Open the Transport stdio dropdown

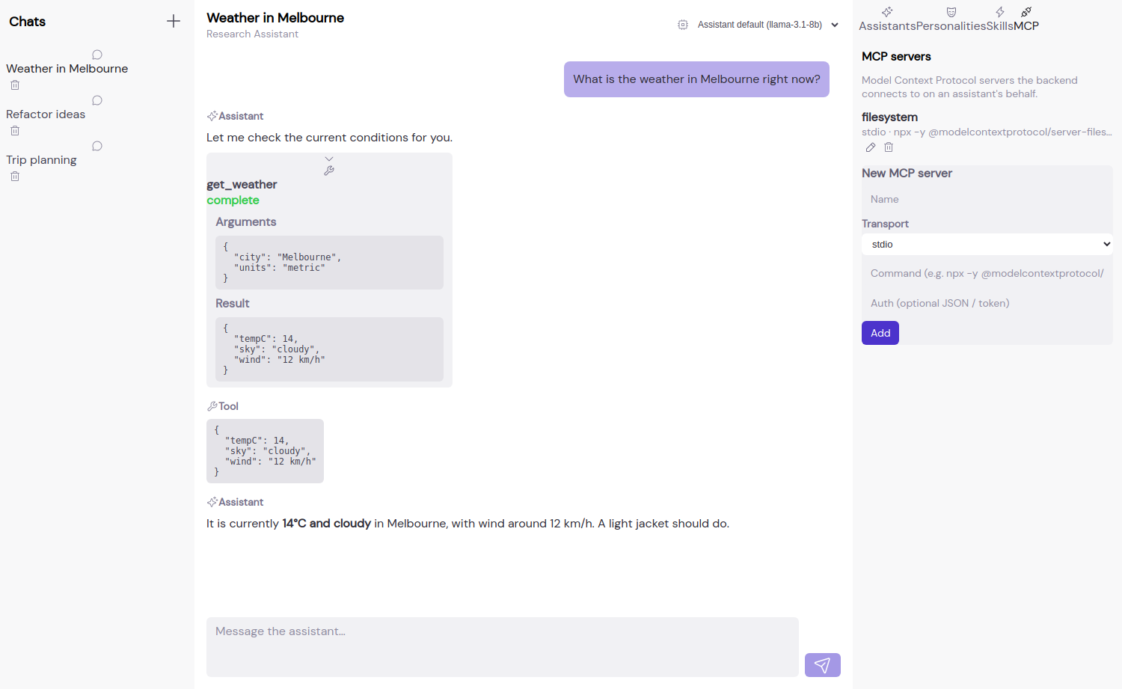(987, 245)
